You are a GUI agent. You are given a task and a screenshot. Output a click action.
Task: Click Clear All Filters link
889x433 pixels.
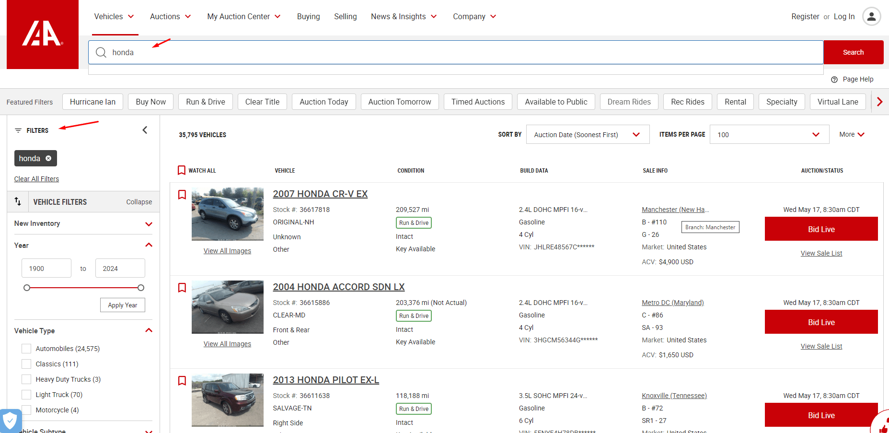tap(36, 179)
